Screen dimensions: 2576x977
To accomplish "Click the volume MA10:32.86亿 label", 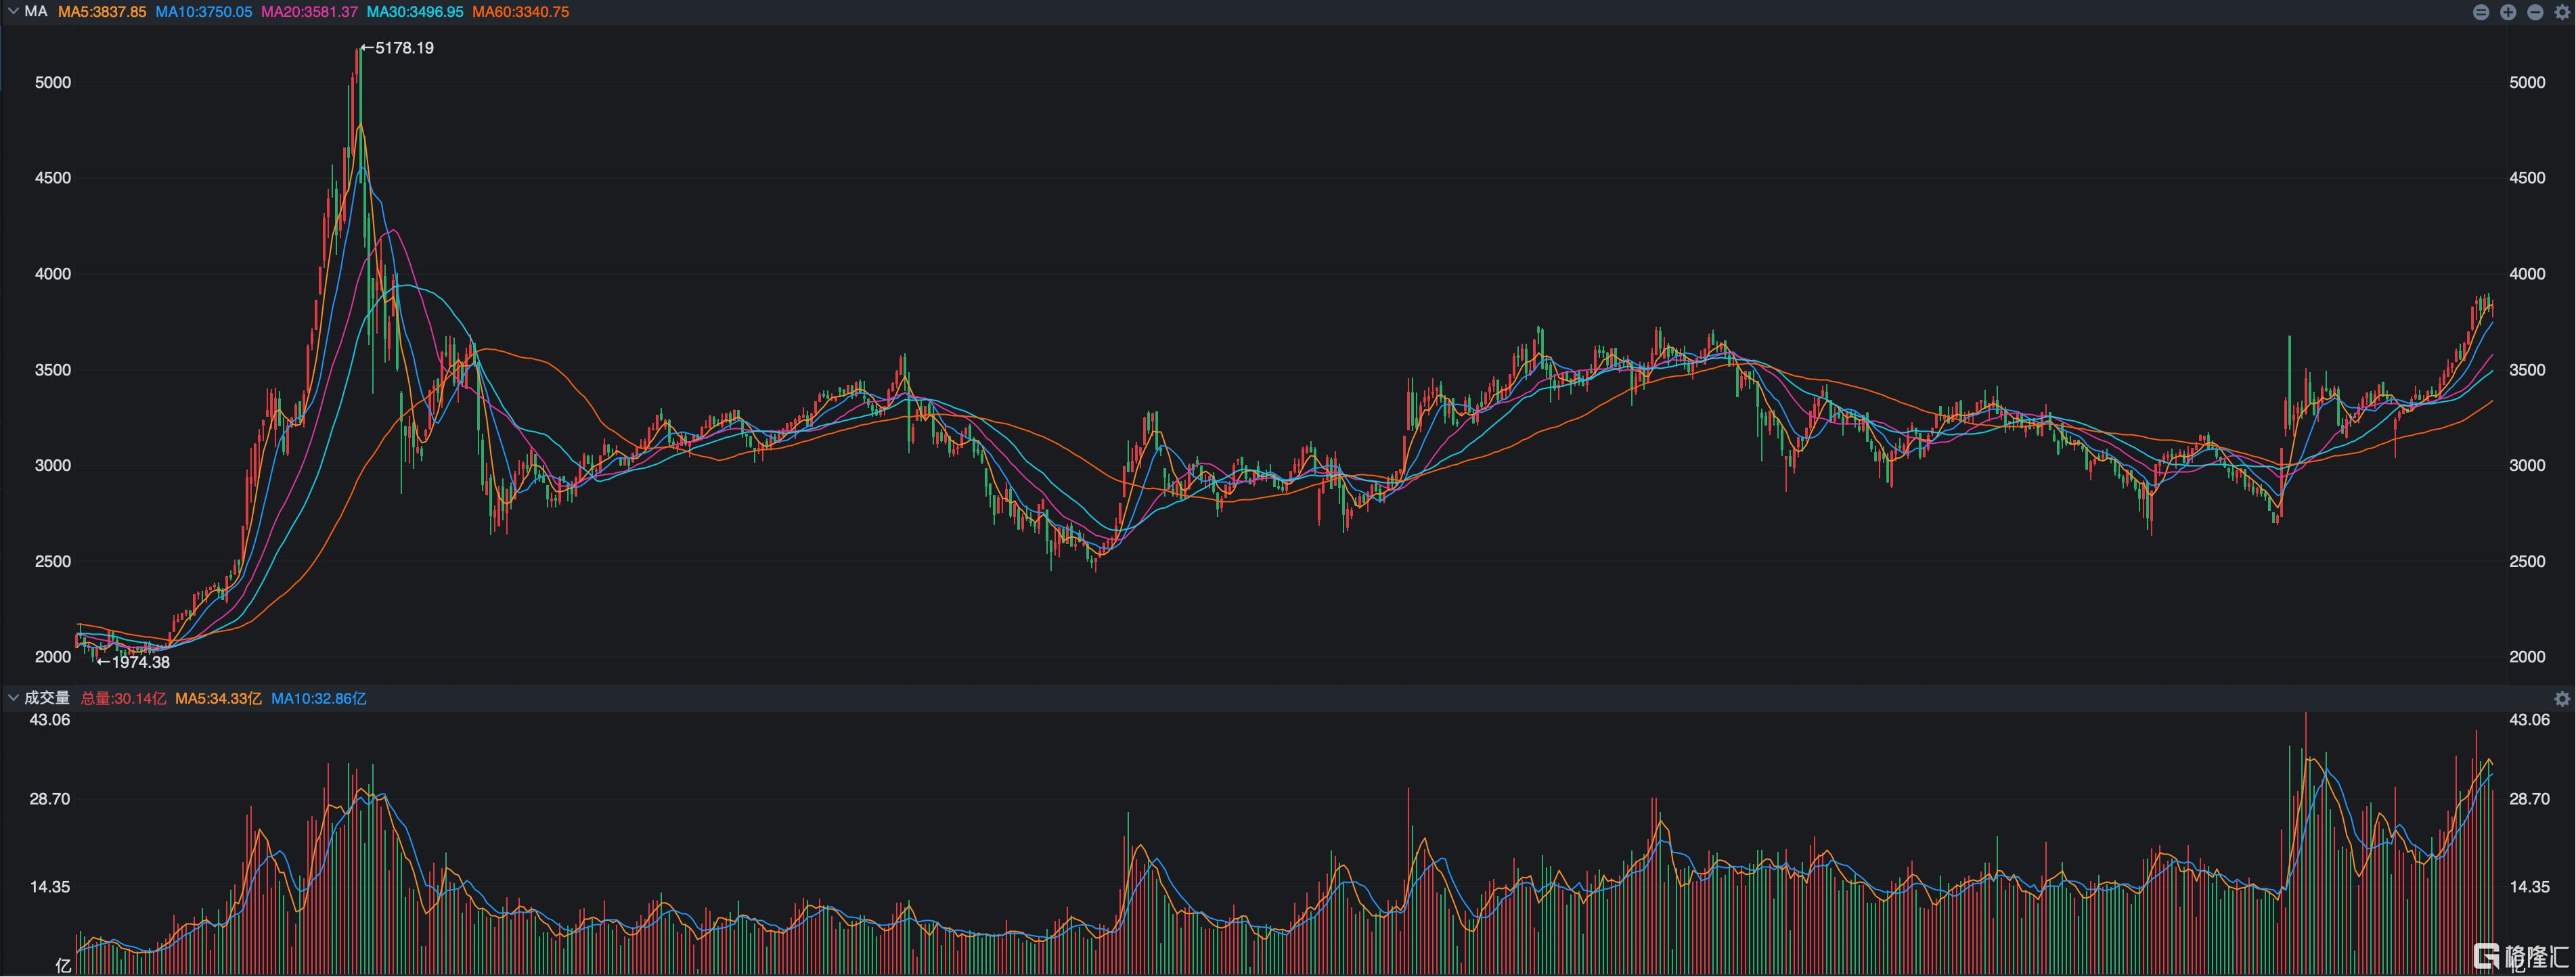I will click(318, 699).
